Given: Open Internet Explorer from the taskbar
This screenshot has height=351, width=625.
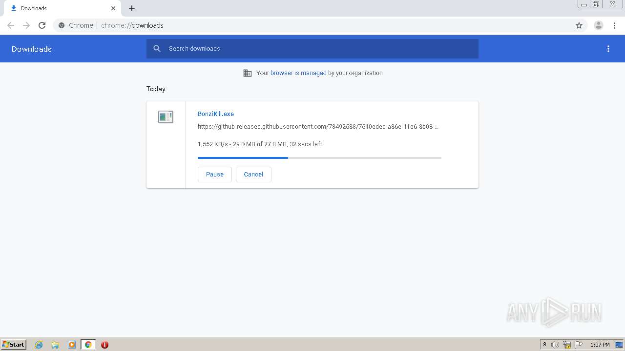Looking at the screenshot, I should [39, 345].
